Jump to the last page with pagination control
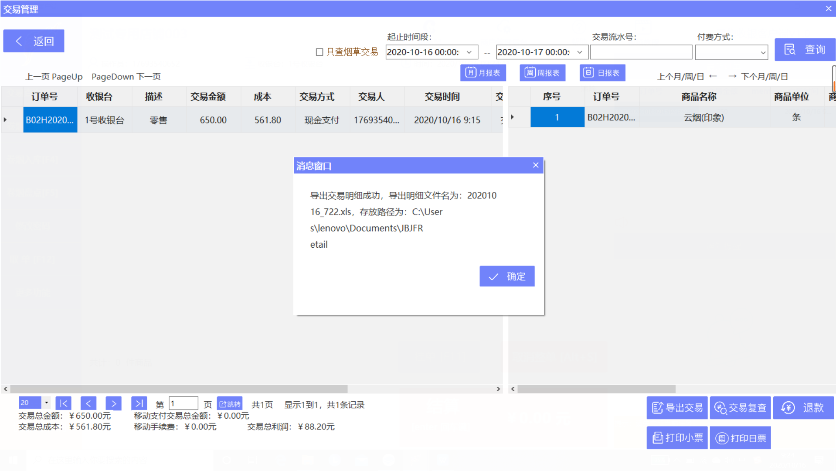The image size is (836, 471). [x=139, y=403]
